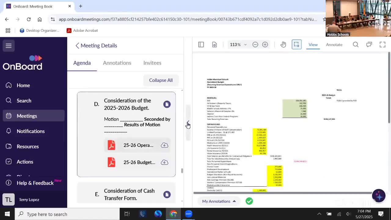Switch to View mode in viewer
The image size is (391, 220).
(x=313, y=45)
